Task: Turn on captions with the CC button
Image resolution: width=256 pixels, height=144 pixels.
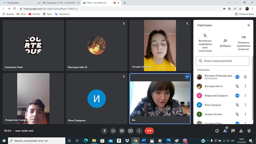Action: pos(122,131)
